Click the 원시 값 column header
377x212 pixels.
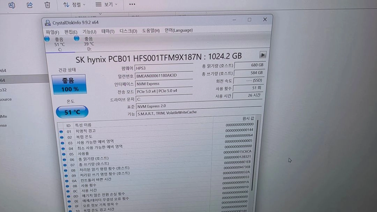click(x=248, y=118)
